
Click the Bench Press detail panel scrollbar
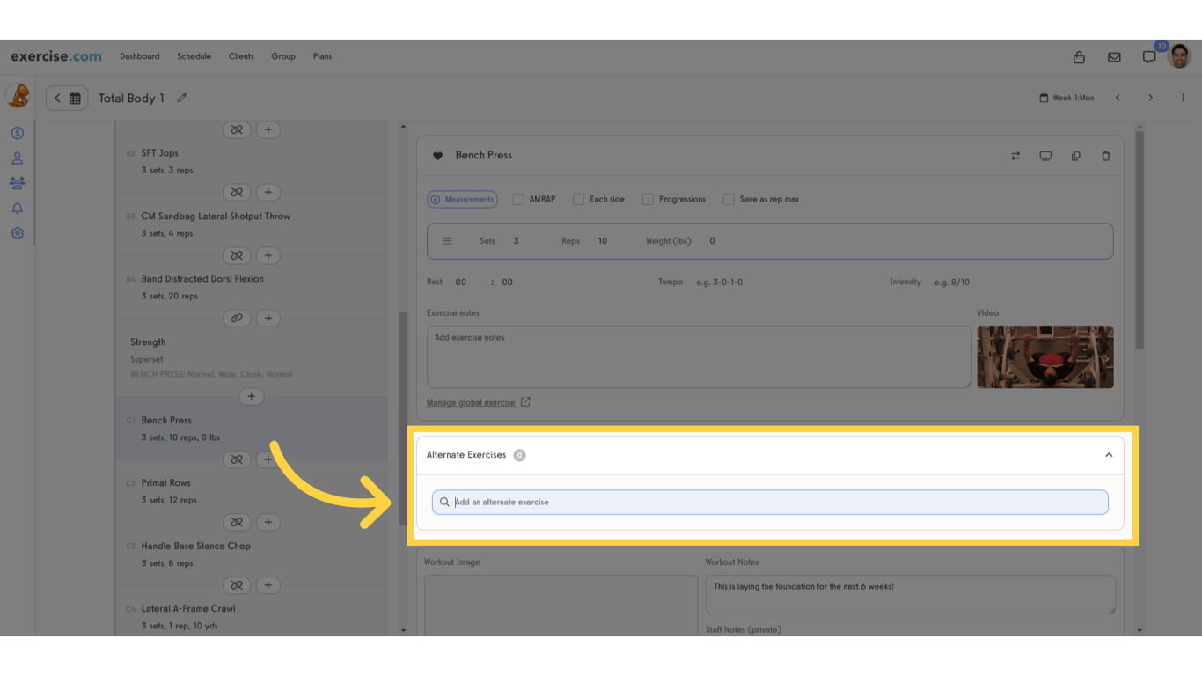1140,239
